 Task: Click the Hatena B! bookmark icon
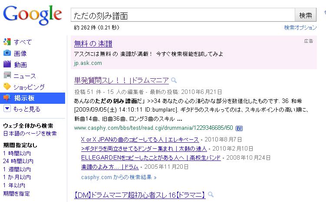tap(239, 128)
